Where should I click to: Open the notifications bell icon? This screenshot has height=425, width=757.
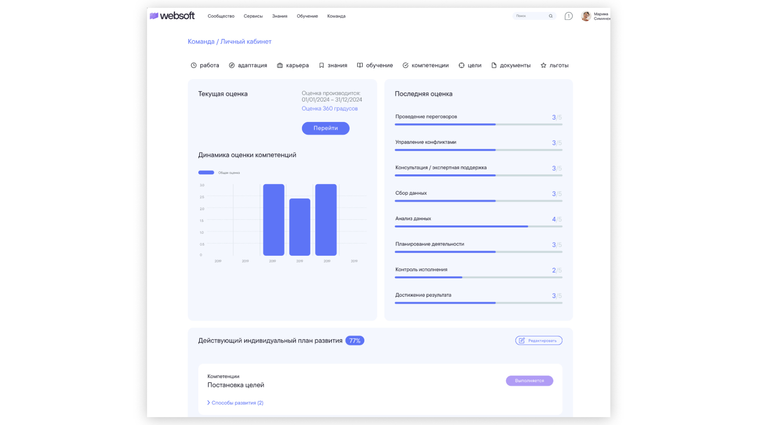(x=569, y=16)
